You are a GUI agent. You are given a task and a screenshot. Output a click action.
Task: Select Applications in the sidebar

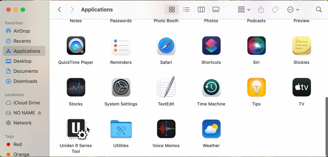[x=24, y=51]
